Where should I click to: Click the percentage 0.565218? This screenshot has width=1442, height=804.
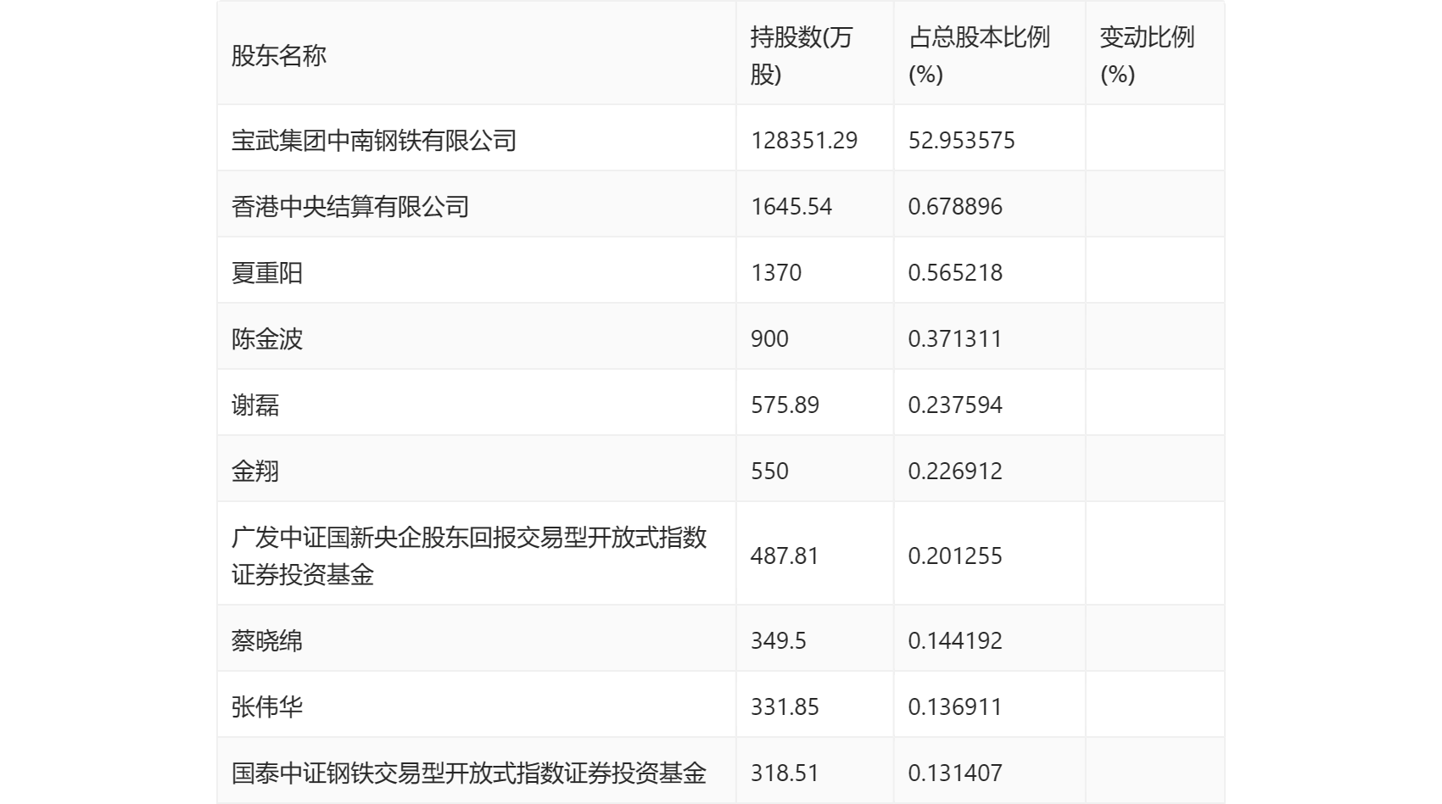click(x=955, y=272)
